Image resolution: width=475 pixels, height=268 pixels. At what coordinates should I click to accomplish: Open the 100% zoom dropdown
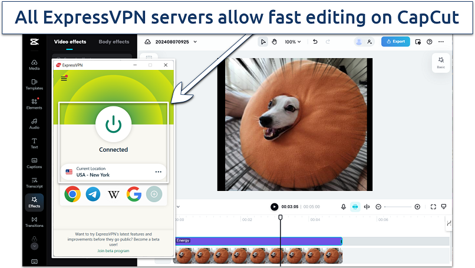[293, 42]
